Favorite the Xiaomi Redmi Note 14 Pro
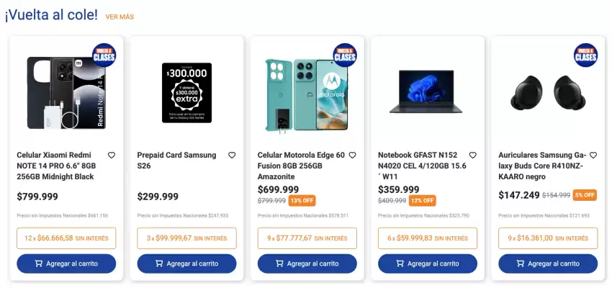 click(112, 155)
